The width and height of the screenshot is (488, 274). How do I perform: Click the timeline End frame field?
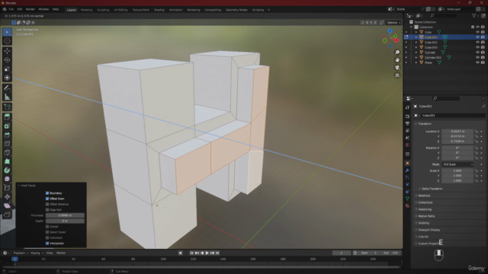point(391,253)
